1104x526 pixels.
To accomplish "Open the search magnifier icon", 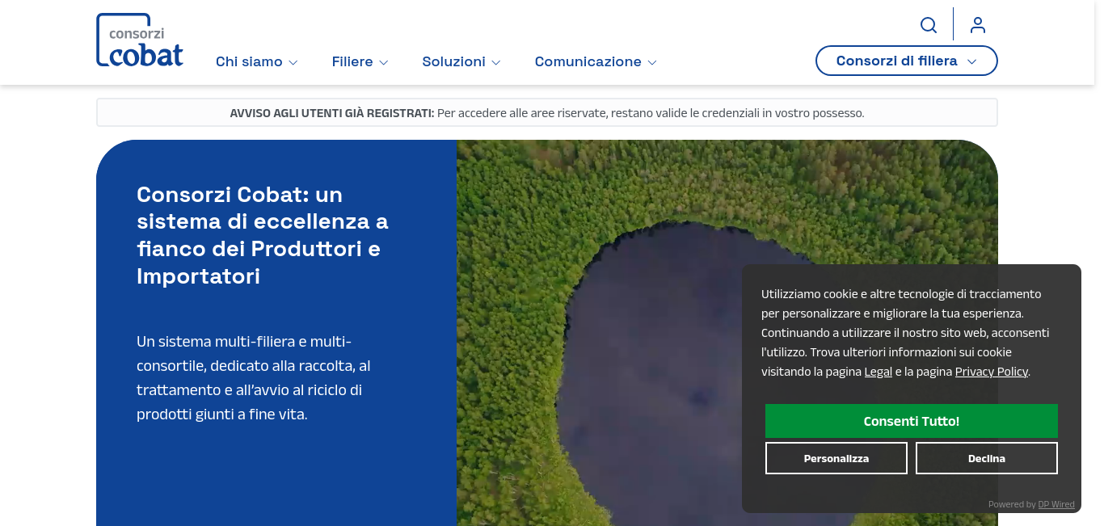I will [929, 25].
